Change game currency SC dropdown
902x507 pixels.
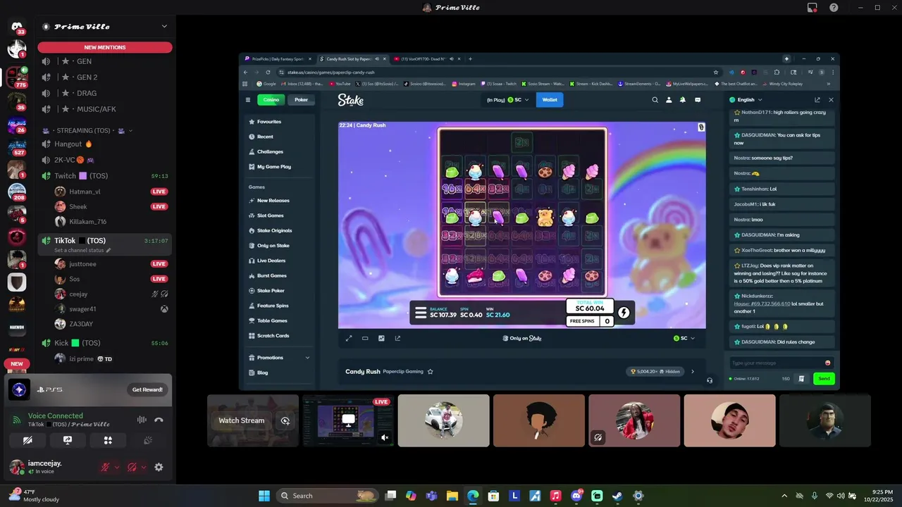(x=684, y=338)
